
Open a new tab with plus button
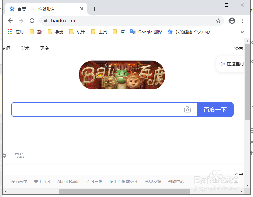click(x=95, y=9)
